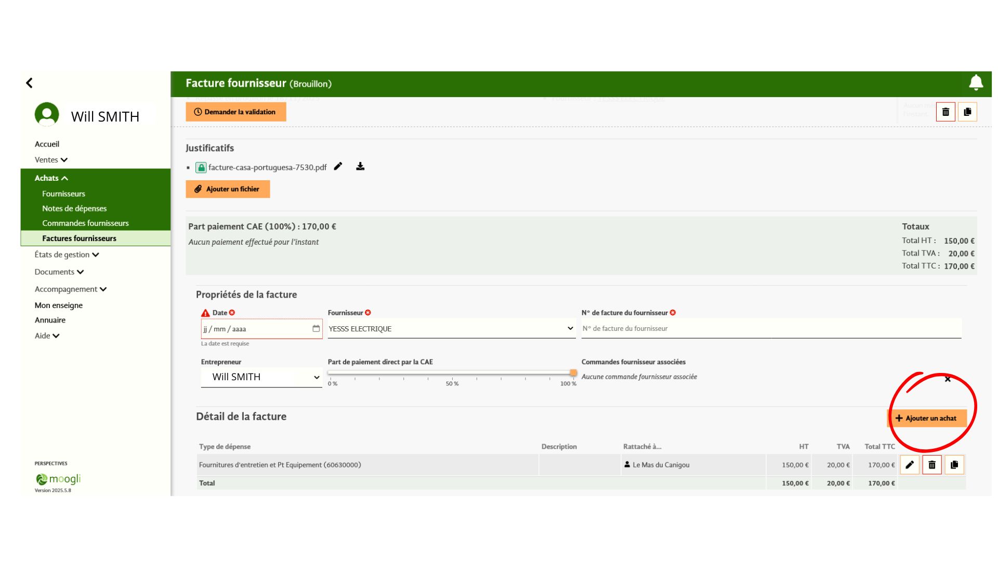Click Demander la validation button

click(236, 112)
